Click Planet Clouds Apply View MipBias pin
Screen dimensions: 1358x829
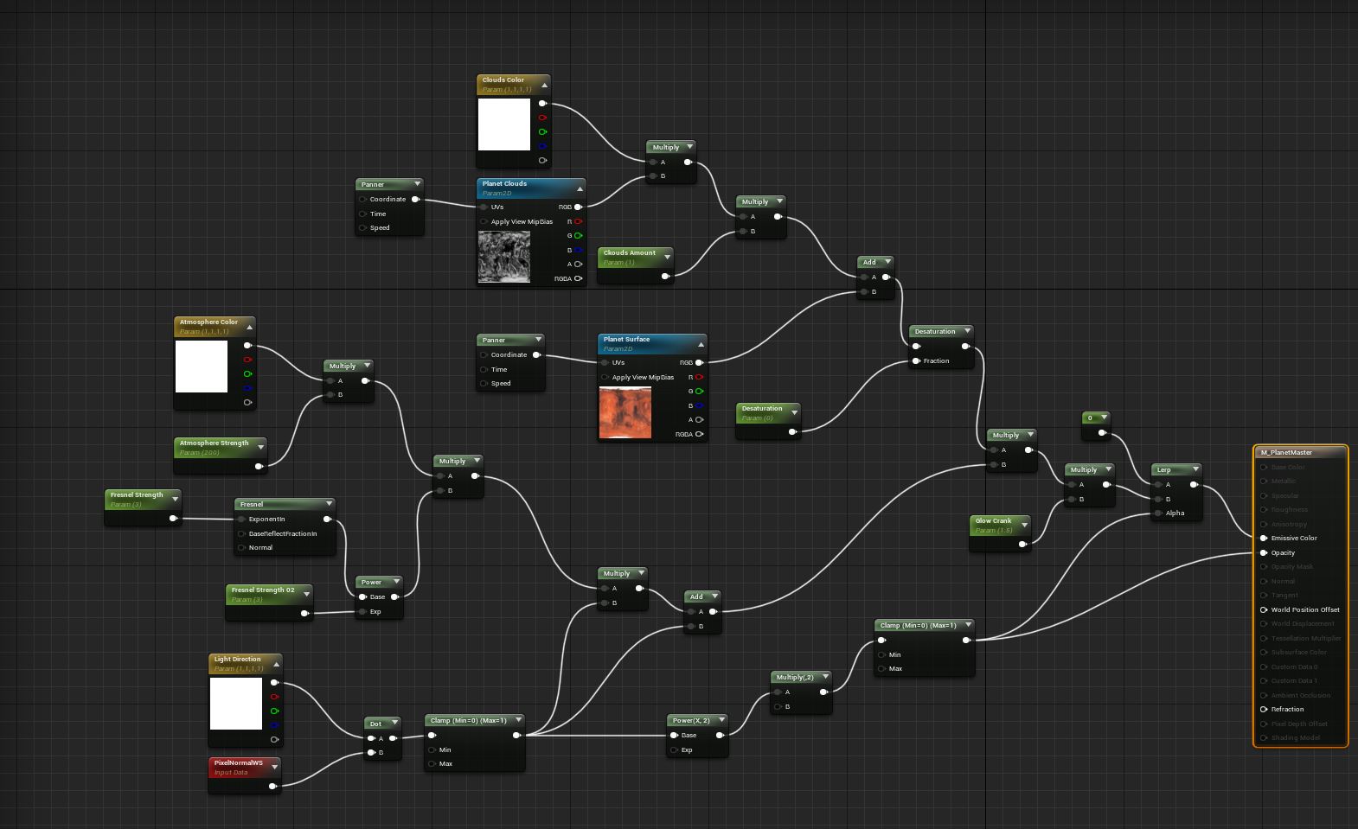point(484,222)
